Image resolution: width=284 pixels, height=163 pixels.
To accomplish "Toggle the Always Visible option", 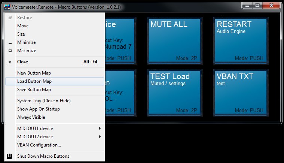I will pos(31,117).
